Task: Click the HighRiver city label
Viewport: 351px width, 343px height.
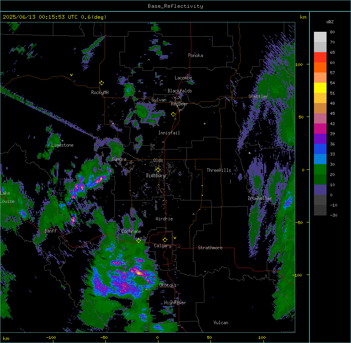Action: [x=175, y=303]
